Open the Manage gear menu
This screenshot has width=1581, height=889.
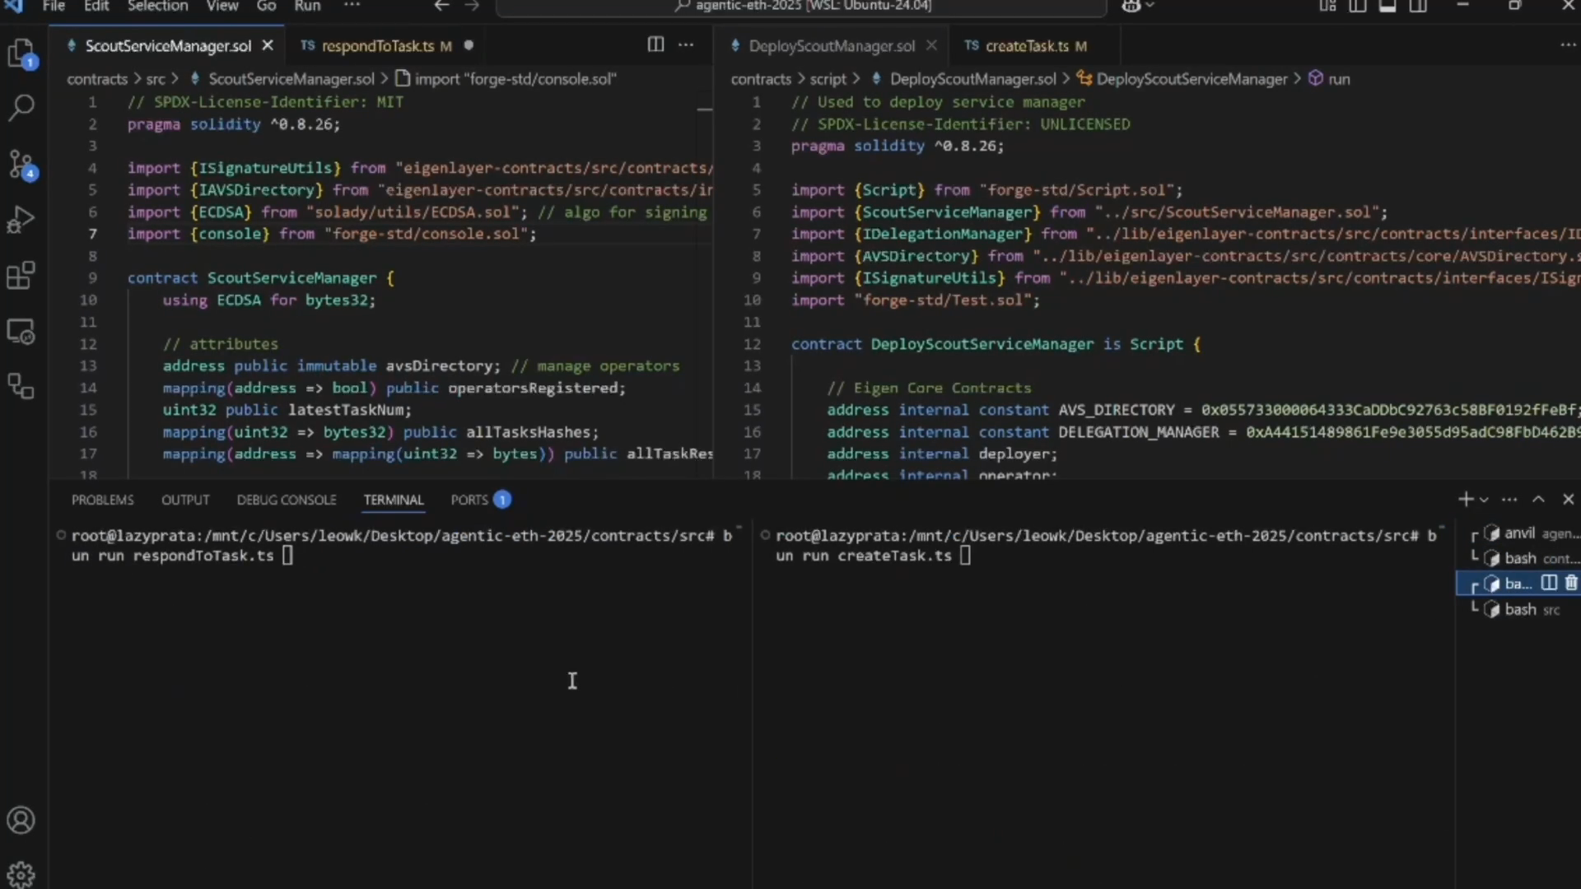click(21, 874)
